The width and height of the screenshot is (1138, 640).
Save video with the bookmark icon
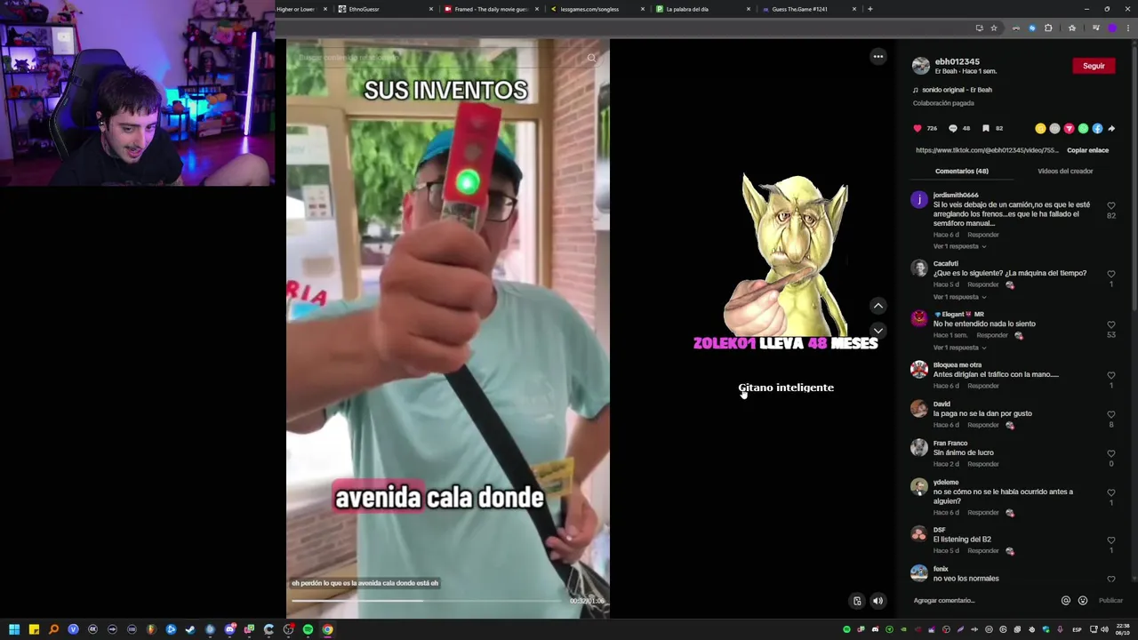click(985, 128)
